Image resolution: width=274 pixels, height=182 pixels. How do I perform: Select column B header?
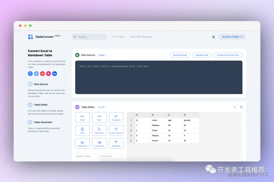(x=159, y=115)
